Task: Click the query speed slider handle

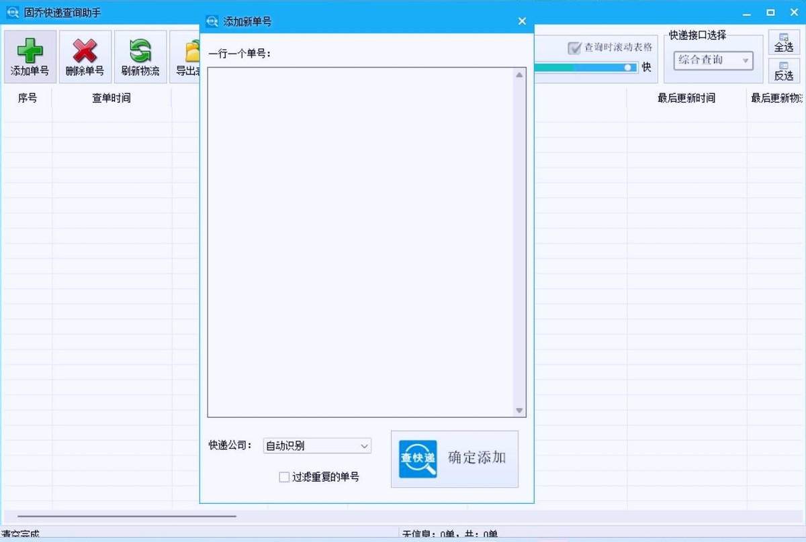Action: pyautogui.click(x=628, y=67)
